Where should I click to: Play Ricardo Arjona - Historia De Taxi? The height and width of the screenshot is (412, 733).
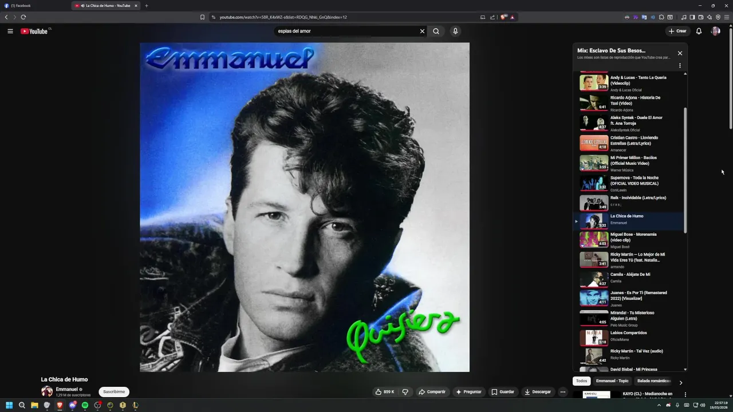[628, 103]
